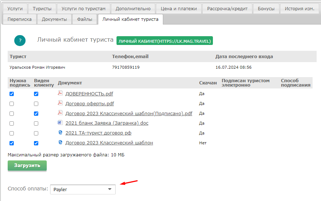Click the green Загрузить button

(27, 166)
